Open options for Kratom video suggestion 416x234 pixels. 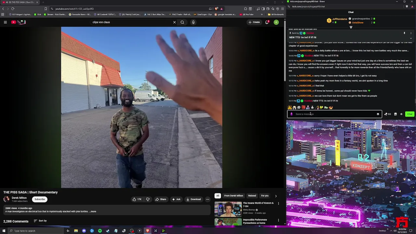tap(278, 203)
